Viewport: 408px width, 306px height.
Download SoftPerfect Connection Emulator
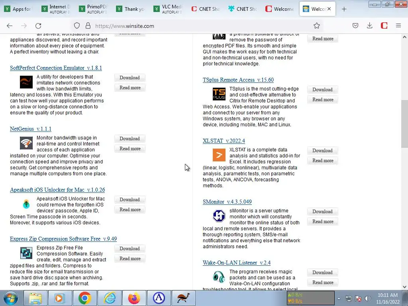[x=130, y=78]
